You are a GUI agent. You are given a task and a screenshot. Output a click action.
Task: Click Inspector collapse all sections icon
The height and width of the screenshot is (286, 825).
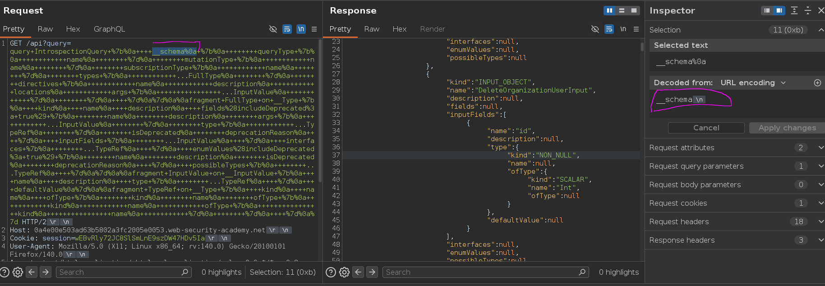(x=808, y=10)
